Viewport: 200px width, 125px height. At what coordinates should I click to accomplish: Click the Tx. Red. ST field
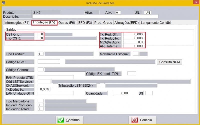coord(134,34)
